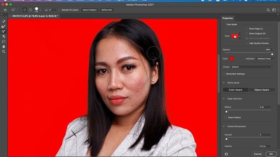The height and width of the screenshot is (157, 280).
Task: Enable Smart Radius checkbox
Action: [x=226, y=117]
